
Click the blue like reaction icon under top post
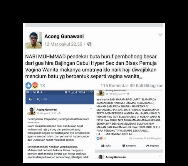[28, 85]
